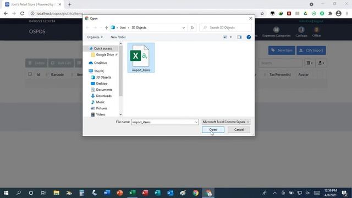Click the Search 3D Objects field
The height and width of the screenshot is (198, 352).
pos(226,28)
